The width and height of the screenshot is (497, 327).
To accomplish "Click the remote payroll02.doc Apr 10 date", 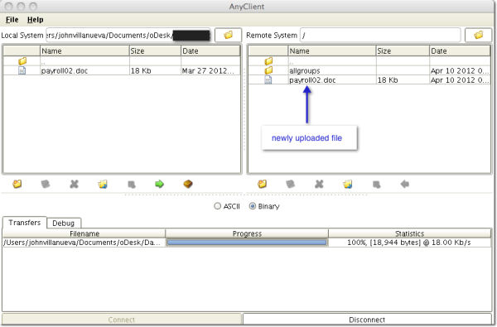I will coord(460,80).
